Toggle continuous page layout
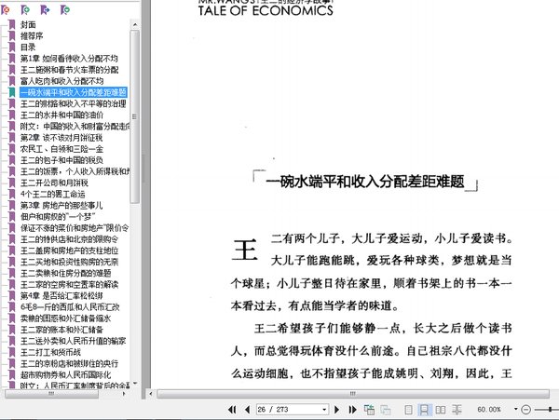Screen dimensions: 559x420 (424, 410)
